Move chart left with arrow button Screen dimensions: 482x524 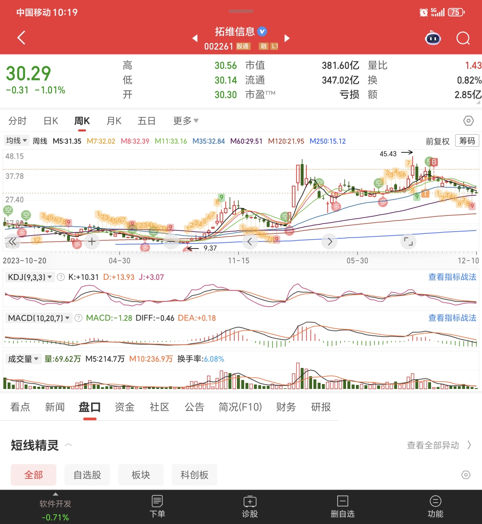point(249,241)
